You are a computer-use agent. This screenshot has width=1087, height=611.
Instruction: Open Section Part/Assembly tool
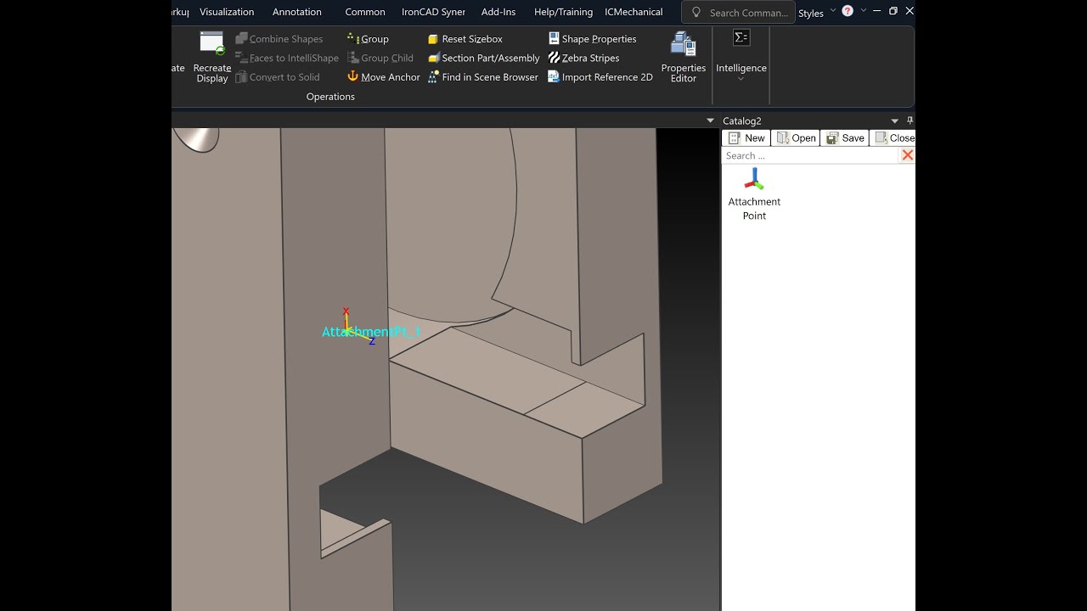point(484,58)
